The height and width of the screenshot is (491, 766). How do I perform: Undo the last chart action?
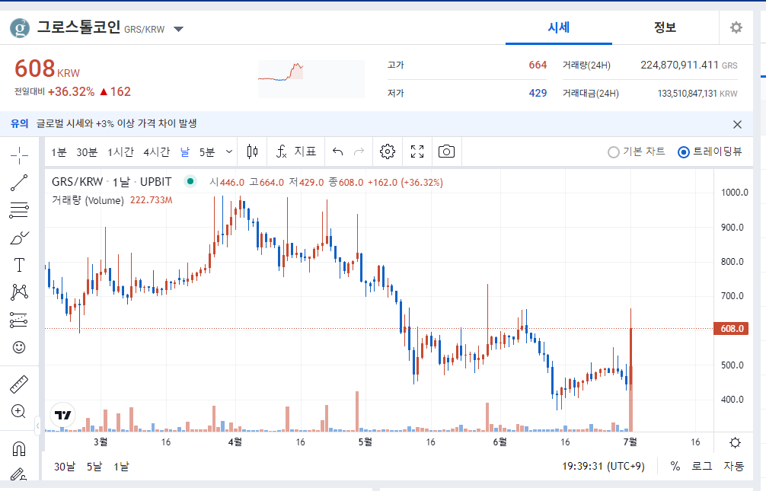tap(337, 151)
